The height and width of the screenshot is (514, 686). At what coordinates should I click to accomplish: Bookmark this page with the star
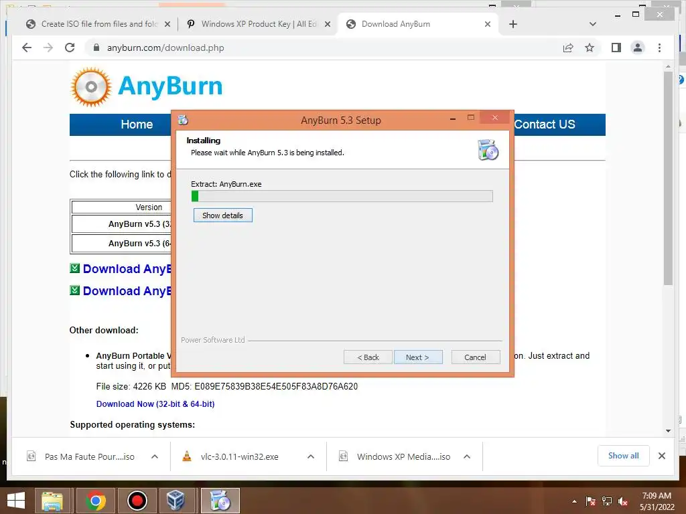click(590, 48)
